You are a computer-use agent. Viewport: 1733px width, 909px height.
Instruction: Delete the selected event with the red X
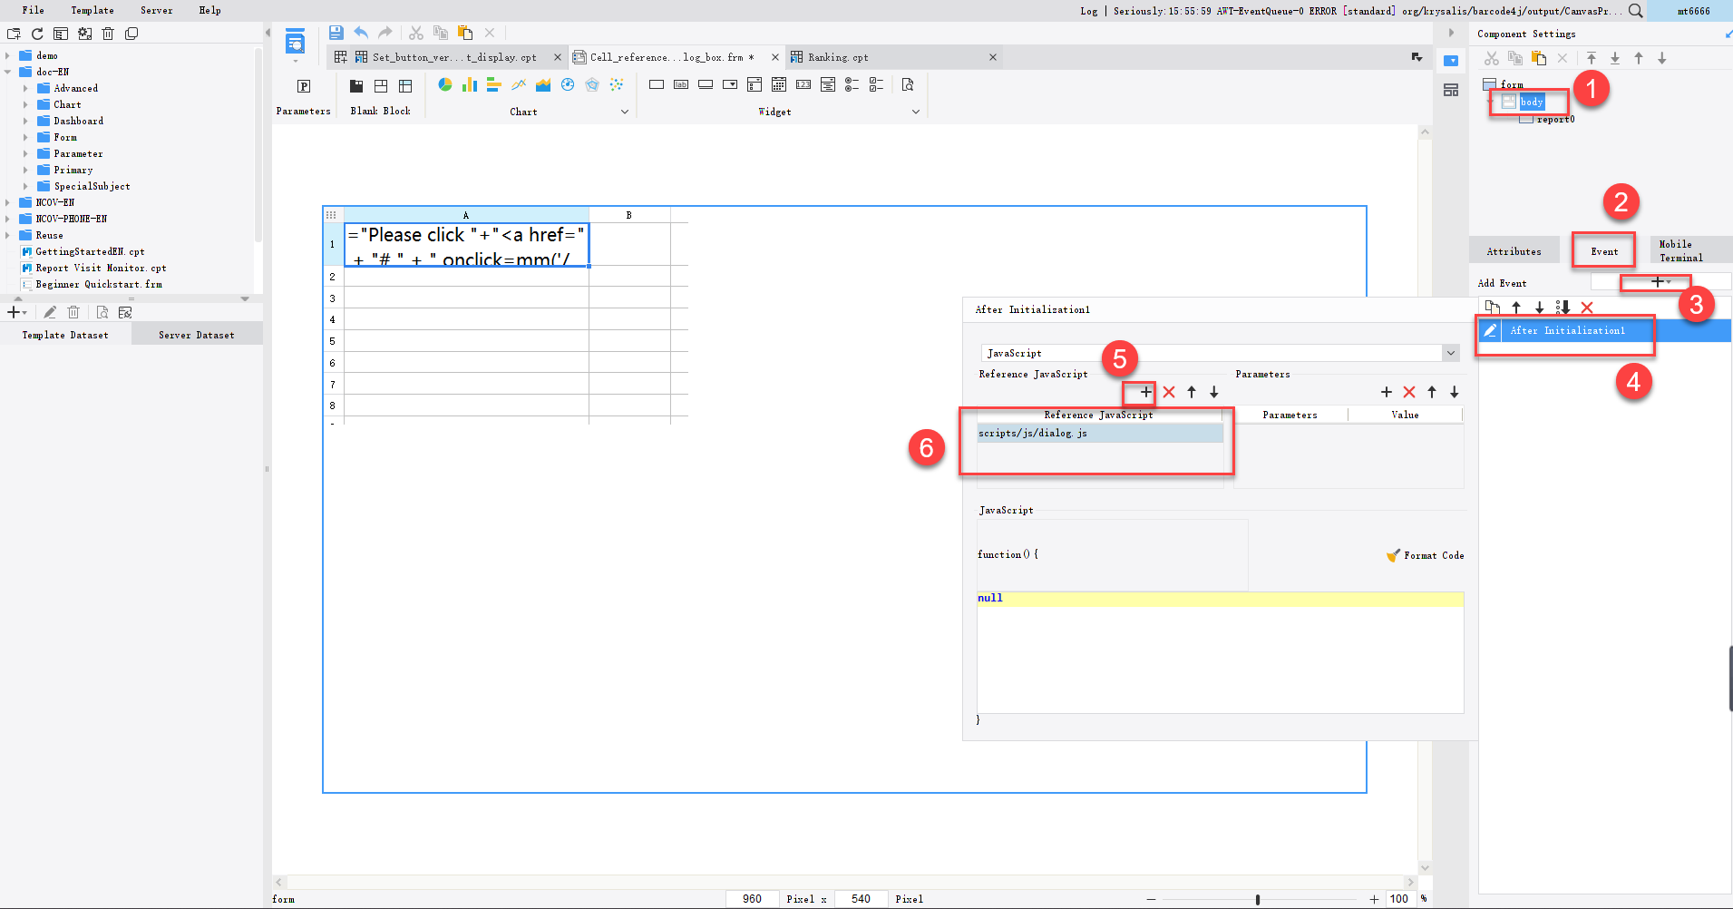pyautogui.click(x=1587, y=308)
